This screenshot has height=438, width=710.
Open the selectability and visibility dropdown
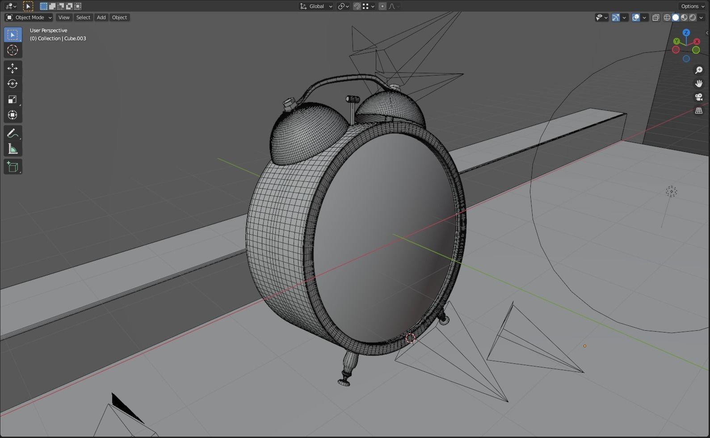602,17
